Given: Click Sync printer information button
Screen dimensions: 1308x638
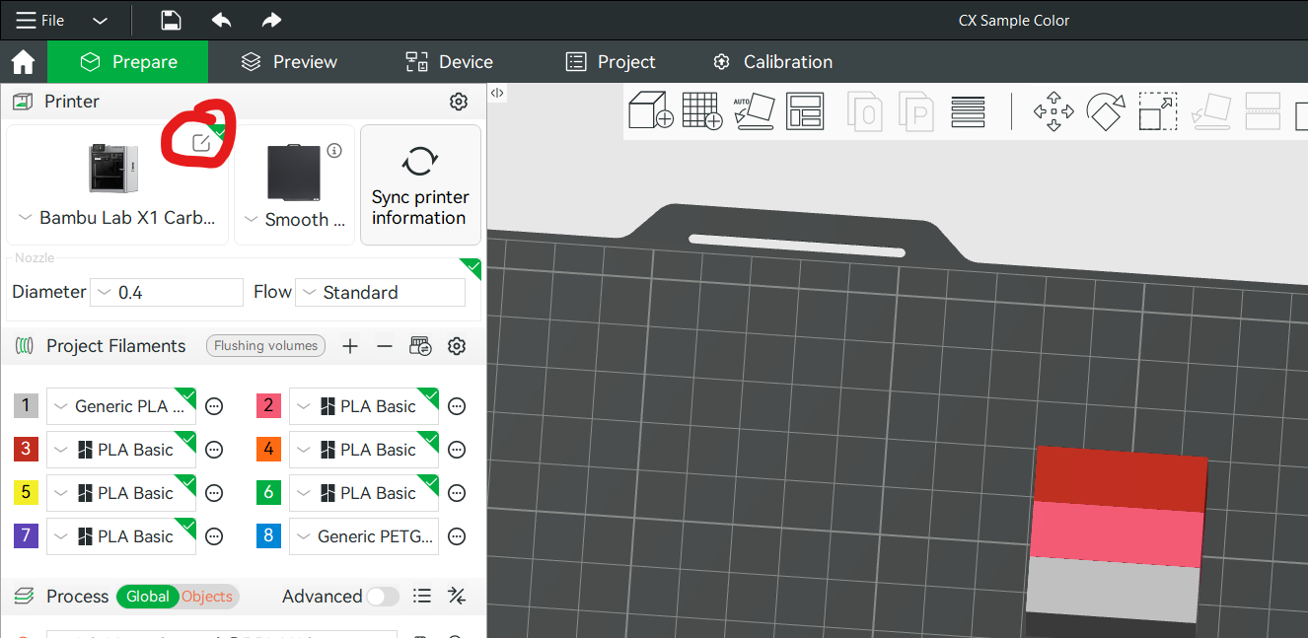Looking at the screenshot, I should tap(420, 184).
